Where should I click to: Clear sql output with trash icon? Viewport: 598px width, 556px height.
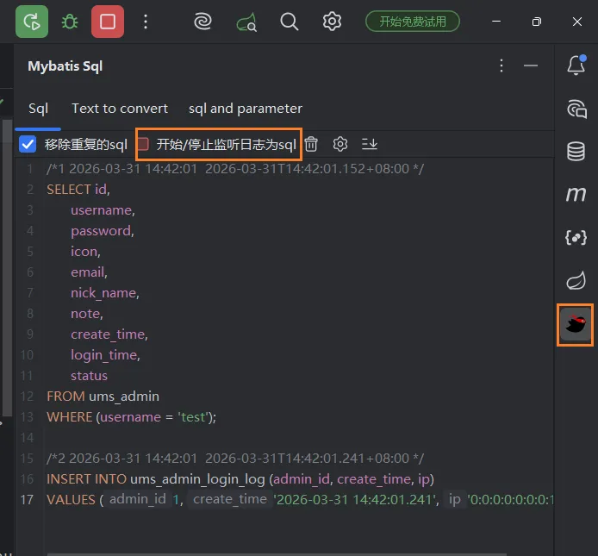point(311,144)
